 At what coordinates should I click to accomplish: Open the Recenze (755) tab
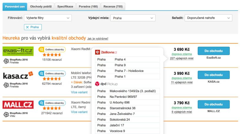click(113, 7)
